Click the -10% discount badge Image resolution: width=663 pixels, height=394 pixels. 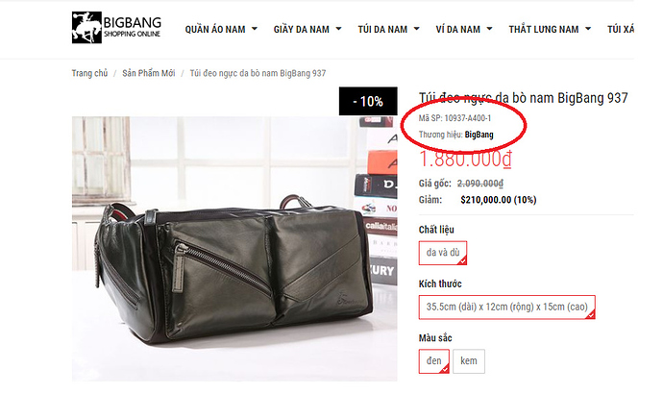click(368, 101)
